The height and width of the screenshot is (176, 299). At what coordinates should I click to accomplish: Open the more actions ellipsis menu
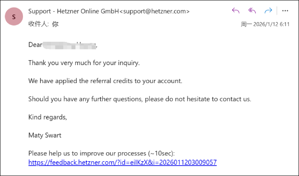point(285,11)
